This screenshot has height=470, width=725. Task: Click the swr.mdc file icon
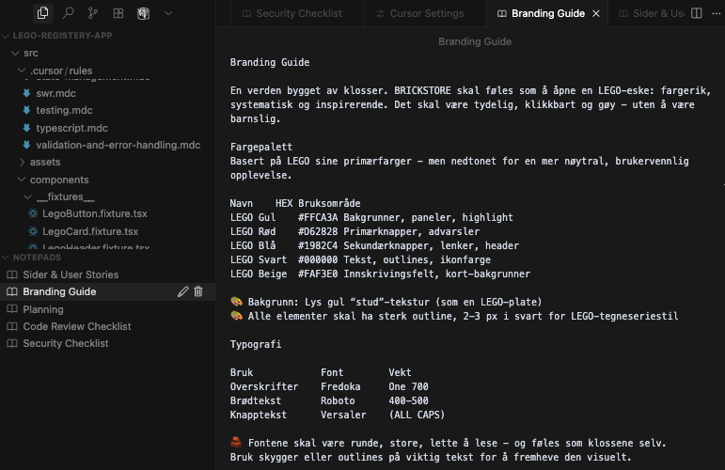coord(26,93)
